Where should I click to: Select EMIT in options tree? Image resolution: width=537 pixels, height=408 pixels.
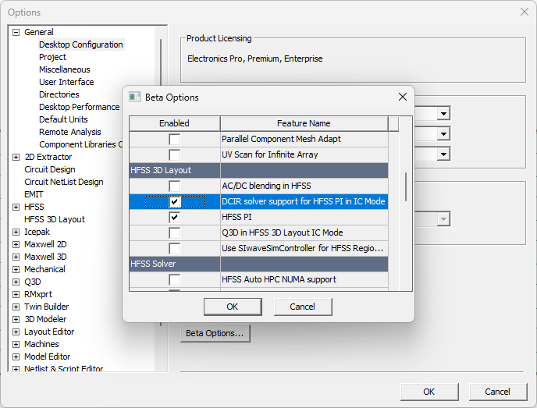[34, 194]
